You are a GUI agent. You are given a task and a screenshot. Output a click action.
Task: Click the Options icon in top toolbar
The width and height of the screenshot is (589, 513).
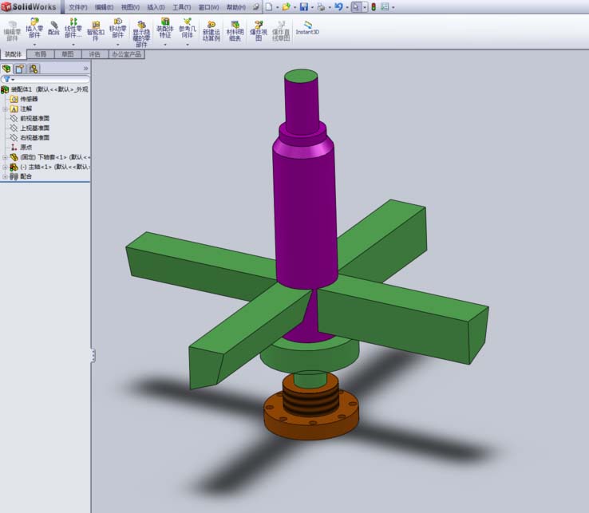385,6
